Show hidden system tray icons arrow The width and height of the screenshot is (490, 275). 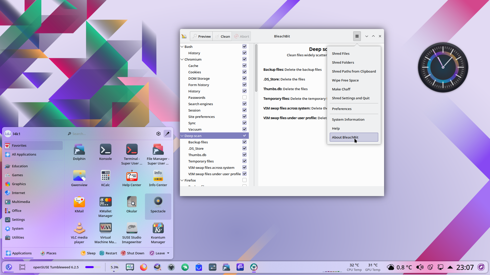click(x=450, y=267)
